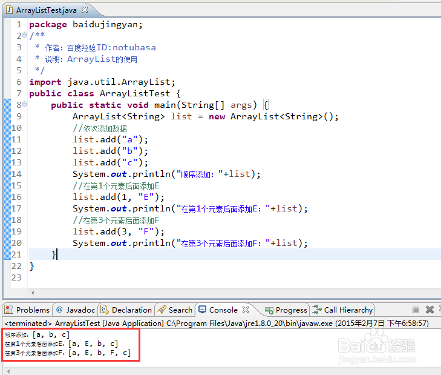
Task: Click the Java file icon on editor tab
Action: [9, 10]
